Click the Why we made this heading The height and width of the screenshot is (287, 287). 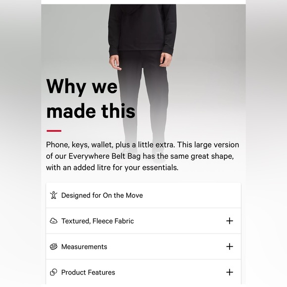point(91,98)
